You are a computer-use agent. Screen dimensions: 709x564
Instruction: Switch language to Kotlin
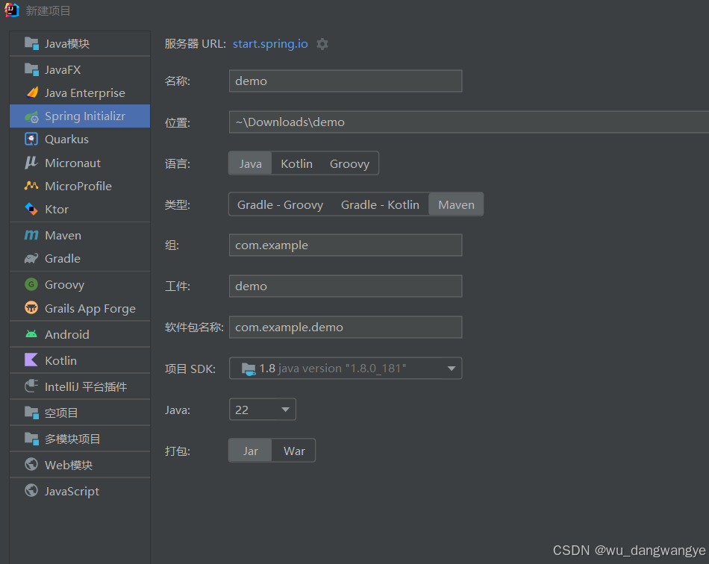tap(296, 163)
